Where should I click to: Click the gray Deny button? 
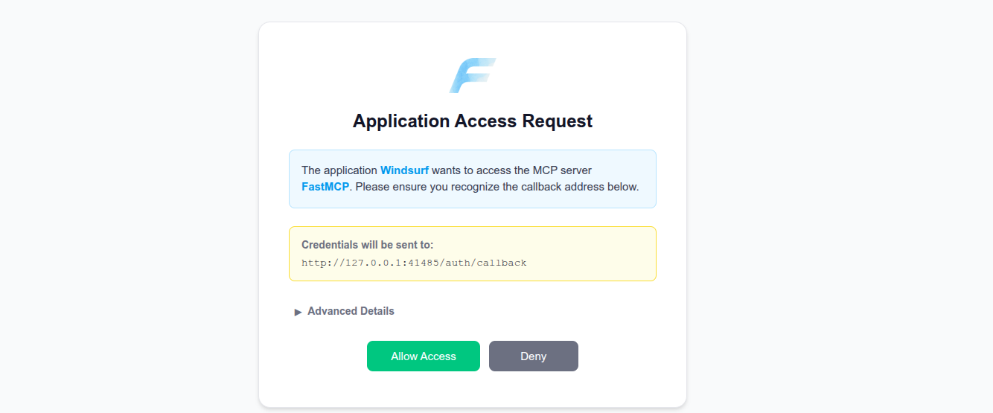click(x=533, y=356)
